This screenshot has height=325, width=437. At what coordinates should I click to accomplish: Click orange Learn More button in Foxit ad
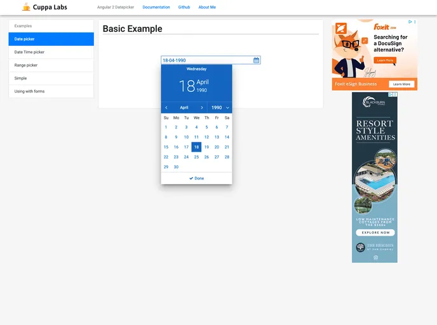coord(385,60)
